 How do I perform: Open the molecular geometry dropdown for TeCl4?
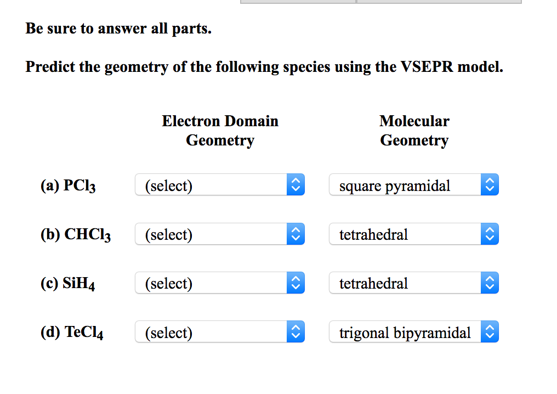(x=406, y=331)
